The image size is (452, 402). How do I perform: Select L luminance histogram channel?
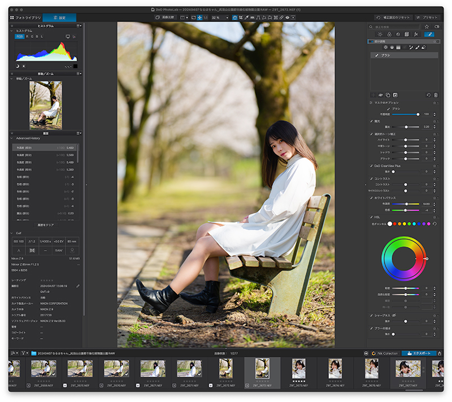click(x=42, y=37)
